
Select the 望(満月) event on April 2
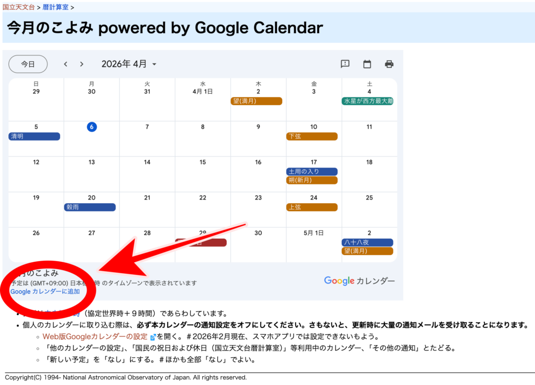tap(257, 101)
